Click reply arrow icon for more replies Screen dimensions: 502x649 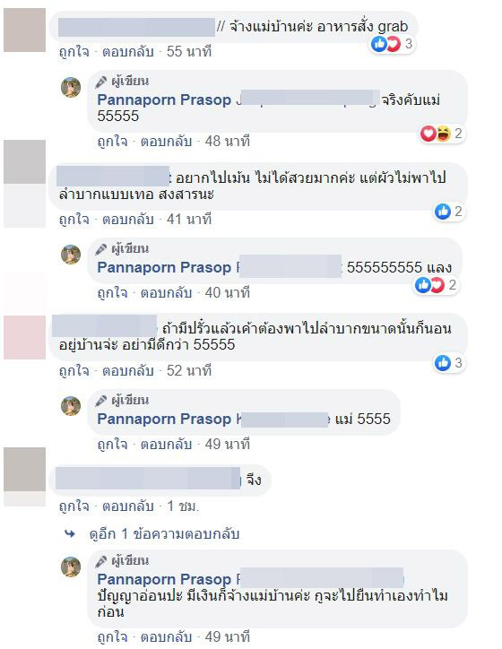[70, 534]
